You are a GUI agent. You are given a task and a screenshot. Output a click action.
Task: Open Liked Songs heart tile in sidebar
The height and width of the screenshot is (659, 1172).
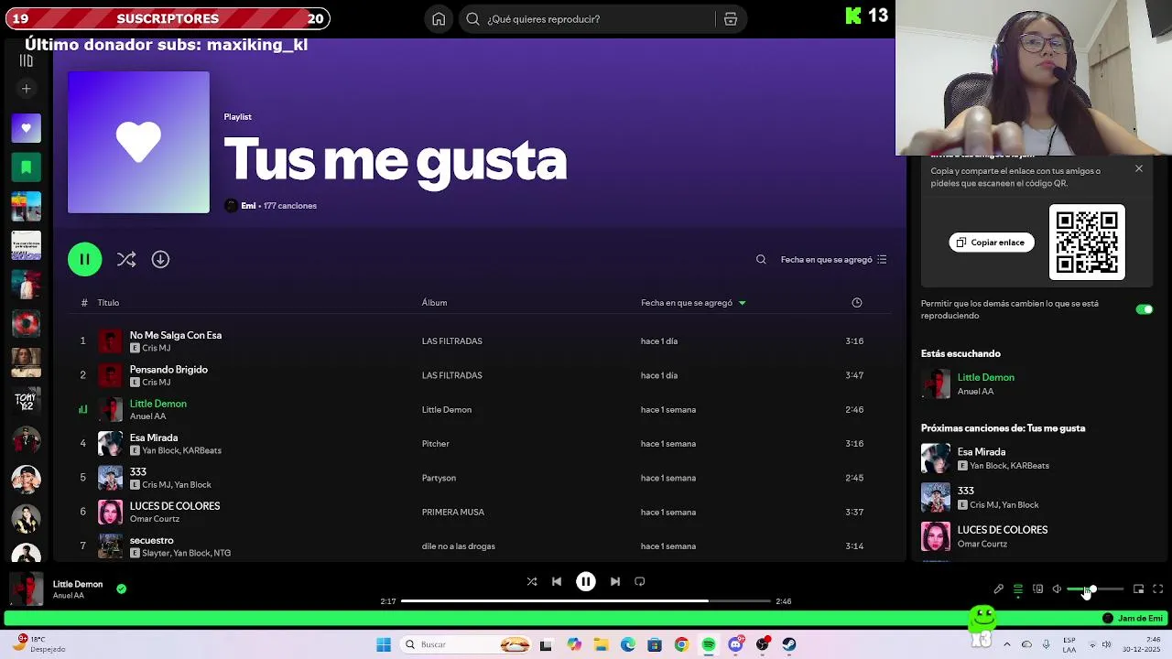point(26,128)
